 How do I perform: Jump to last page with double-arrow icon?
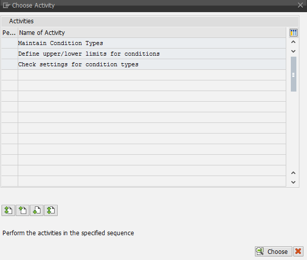point(51,210)
